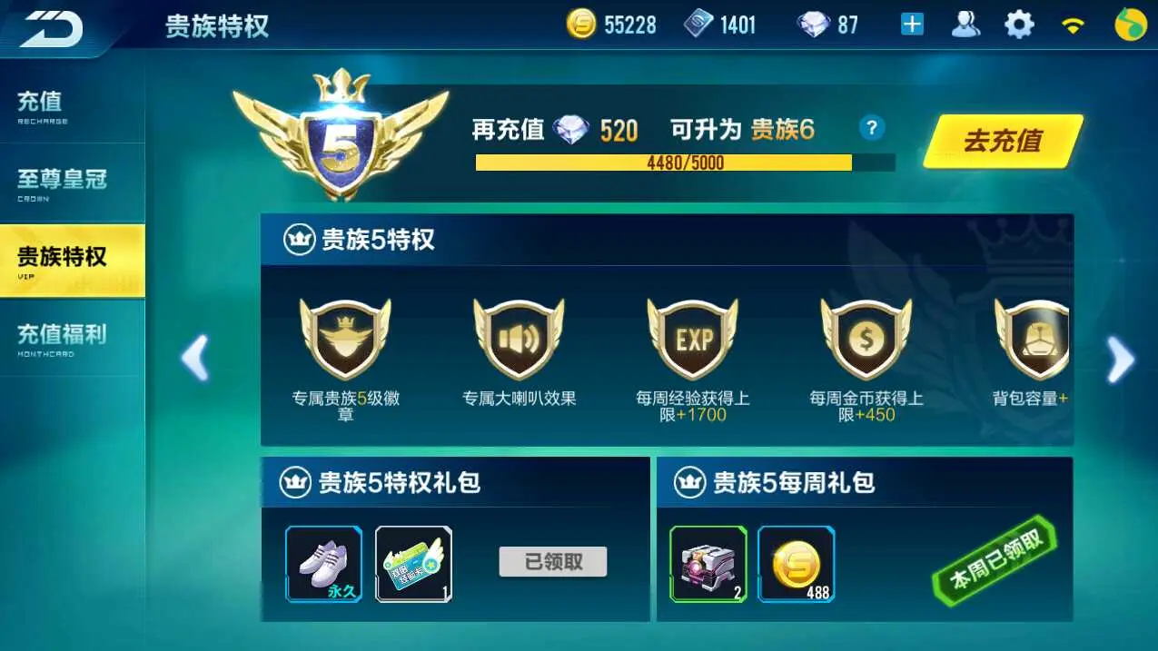Tap the blue plus add-currency icon
1158x651 pixels.
[912, 25]
